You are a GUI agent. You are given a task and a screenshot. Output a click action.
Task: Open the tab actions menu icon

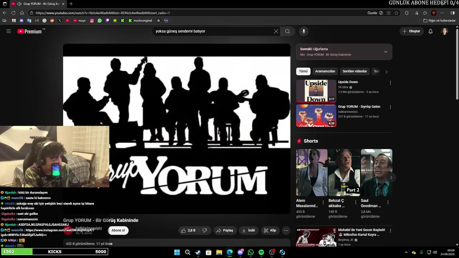point(5,4)
